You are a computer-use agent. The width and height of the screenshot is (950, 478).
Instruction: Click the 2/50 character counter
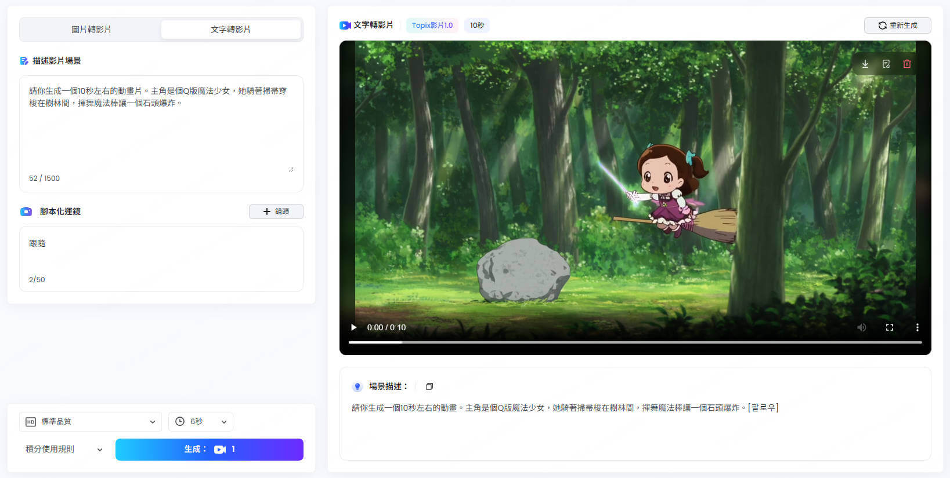click(x=37, y=280)
